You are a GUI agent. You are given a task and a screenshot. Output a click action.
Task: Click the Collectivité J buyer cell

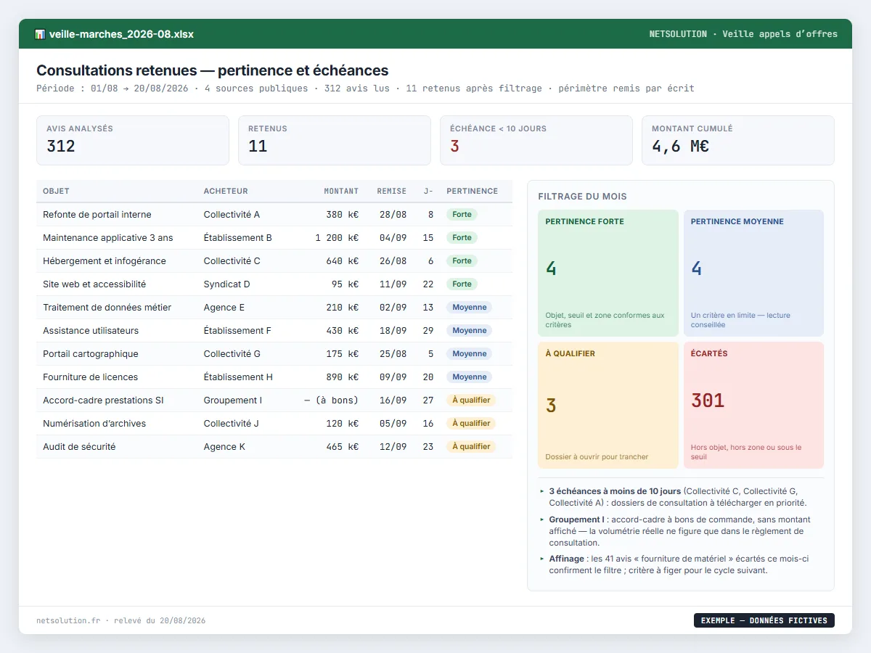coord(232,424)
